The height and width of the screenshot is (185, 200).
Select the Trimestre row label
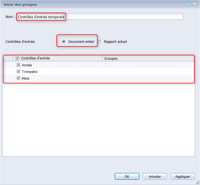pyautogui.click(x=30, y=72)
